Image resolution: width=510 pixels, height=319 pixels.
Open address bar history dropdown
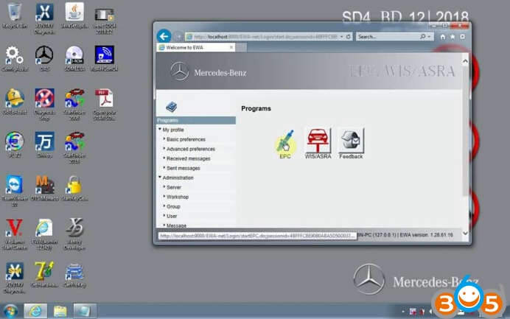(341, 37)
